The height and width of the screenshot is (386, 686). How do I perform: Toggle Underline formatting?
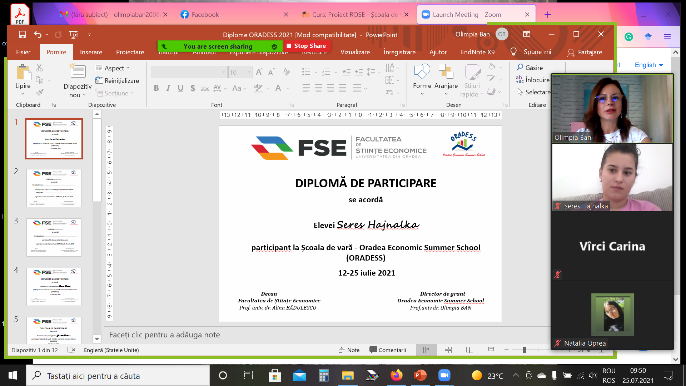click(x=180, y=88)
